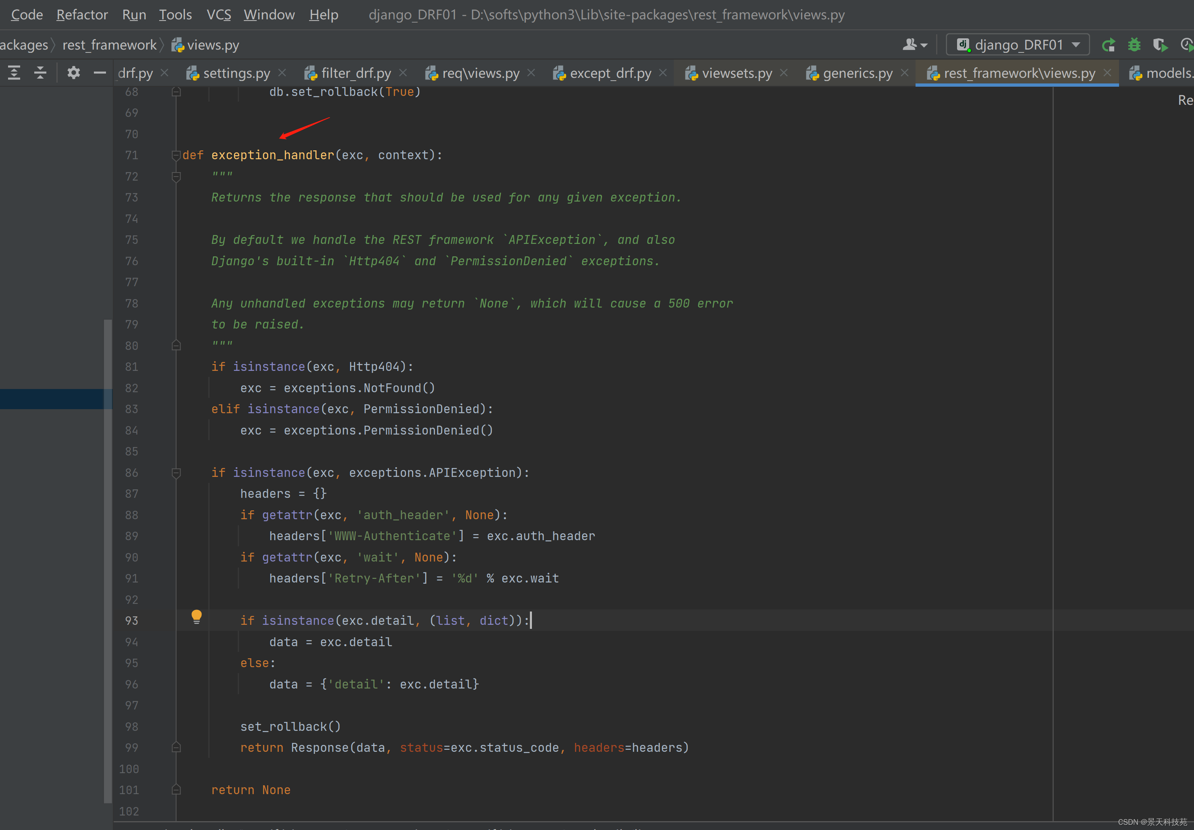Click line number 71 in gutter
The width and height of the screenshot is (1194, 830).
click(x=131, y=155)
